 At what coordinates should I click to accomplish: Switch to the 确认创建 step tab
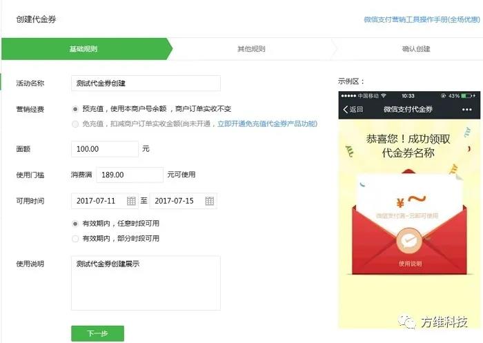[x=416, y=49]
